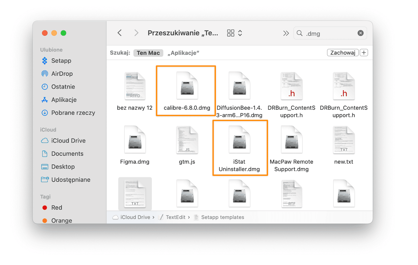
Task: Clear the .dmg search text
Action: (x=361, y=33)
